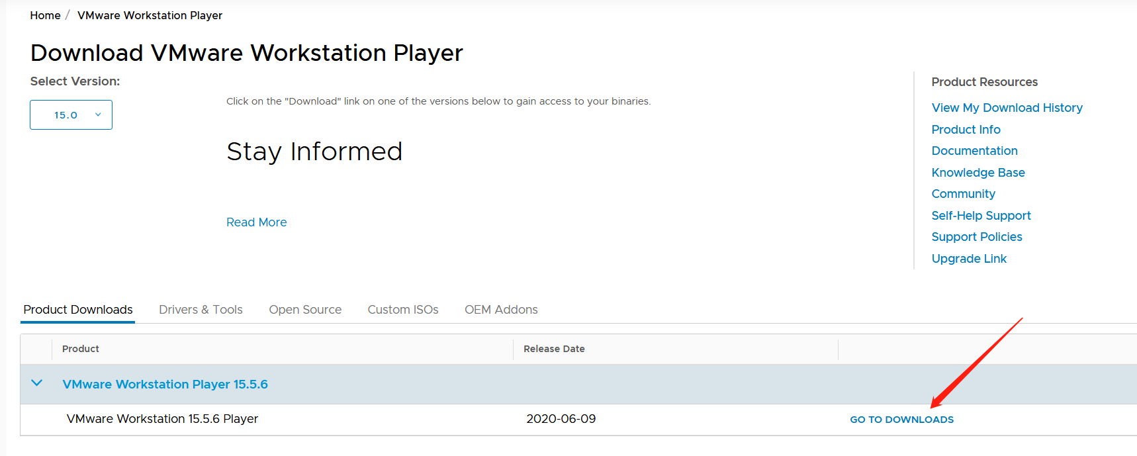Click GO TO DOWNLOADS for 15.5.6 Player
Image resolution: width=1137 pixels, height=456 pixels.
[901, 420]
